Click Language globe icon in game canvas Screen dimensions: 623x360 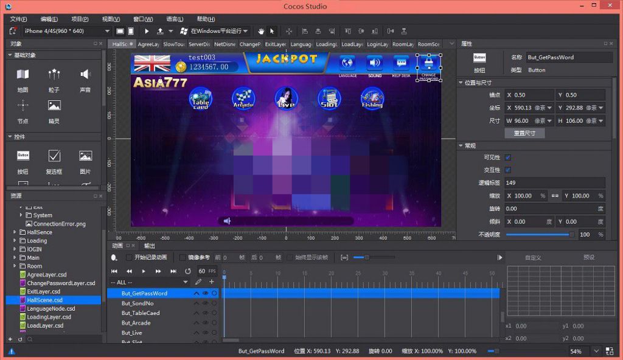click(x=347, y=63)
